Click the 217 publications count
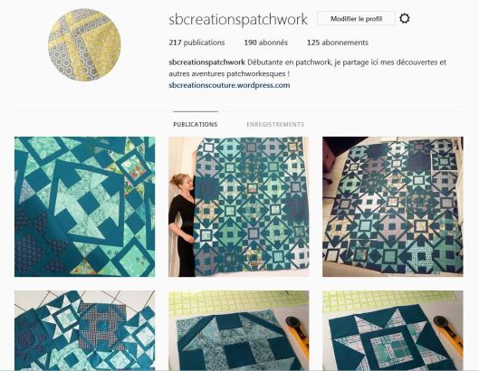Screen dimensions: 479x371 196,43
